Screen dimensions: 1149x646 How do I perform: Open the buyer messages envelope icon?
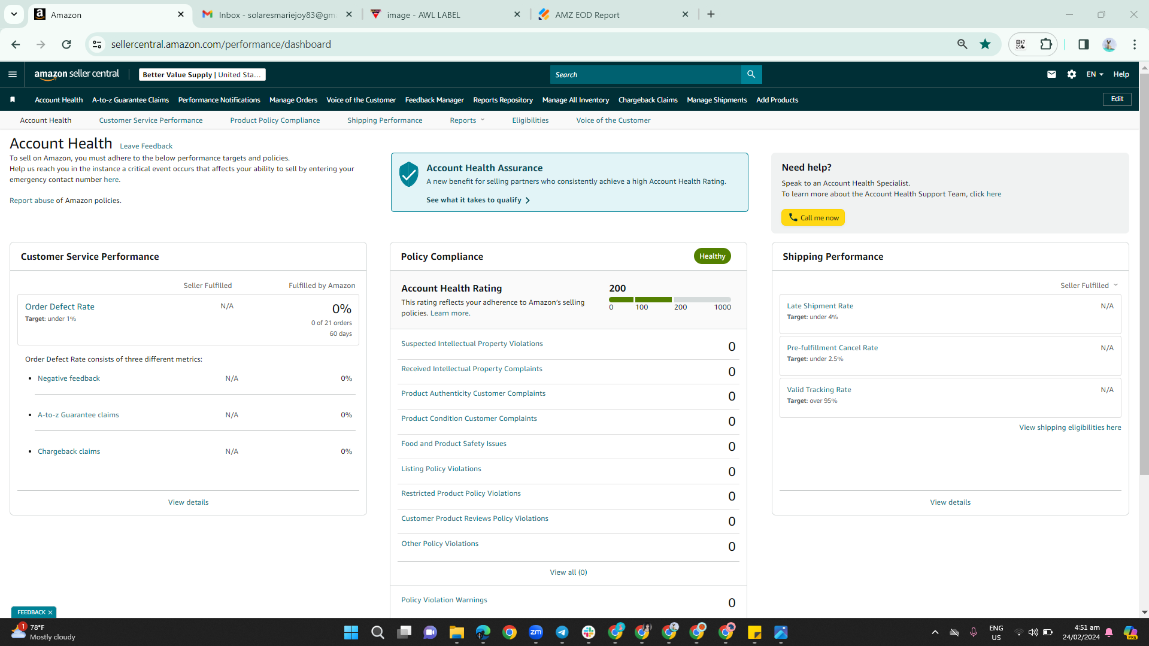point(1051,74)
